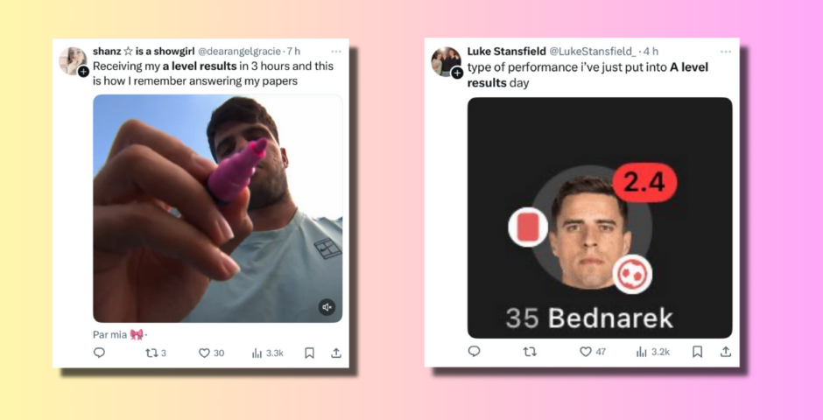View analytics for the 3.3k views tweet

(x=268, y=353)
